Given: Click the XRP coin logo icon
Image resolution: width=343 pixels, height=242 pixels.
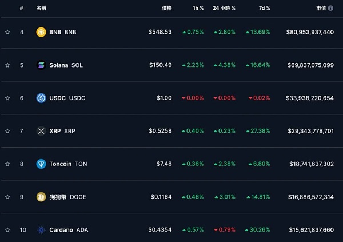Looking at the screenshot, I should click(41, 131).
